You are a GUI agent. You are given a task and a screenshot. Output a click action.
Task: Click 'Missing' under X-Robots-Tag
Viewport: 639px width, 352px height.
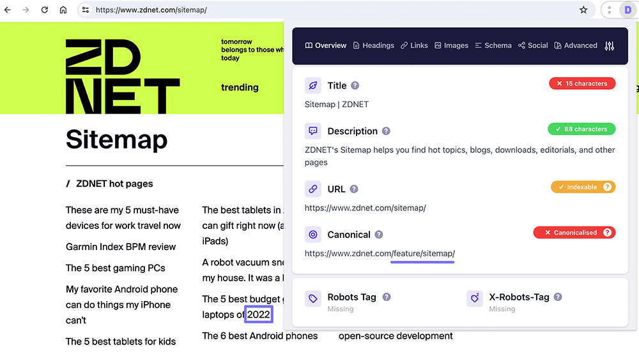502,309
